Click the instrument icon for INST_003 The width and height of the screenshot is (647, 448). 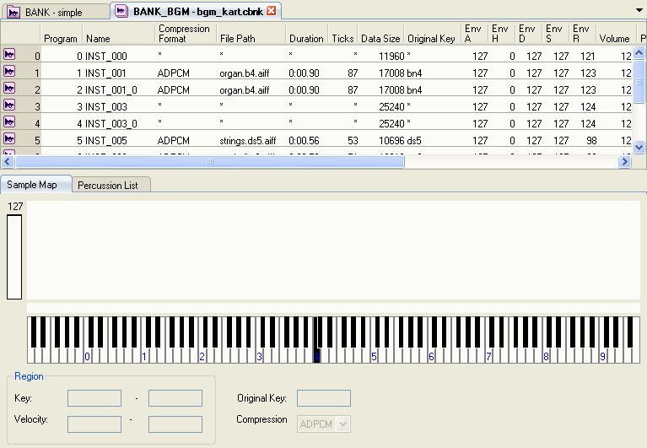click(x=9, y=106)
